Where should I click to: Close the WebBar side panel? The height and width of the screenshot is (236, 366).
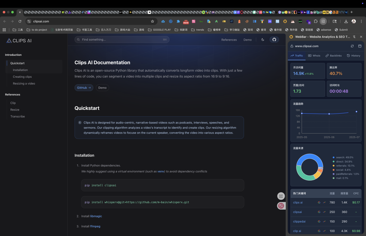click(x=361, y=37)
